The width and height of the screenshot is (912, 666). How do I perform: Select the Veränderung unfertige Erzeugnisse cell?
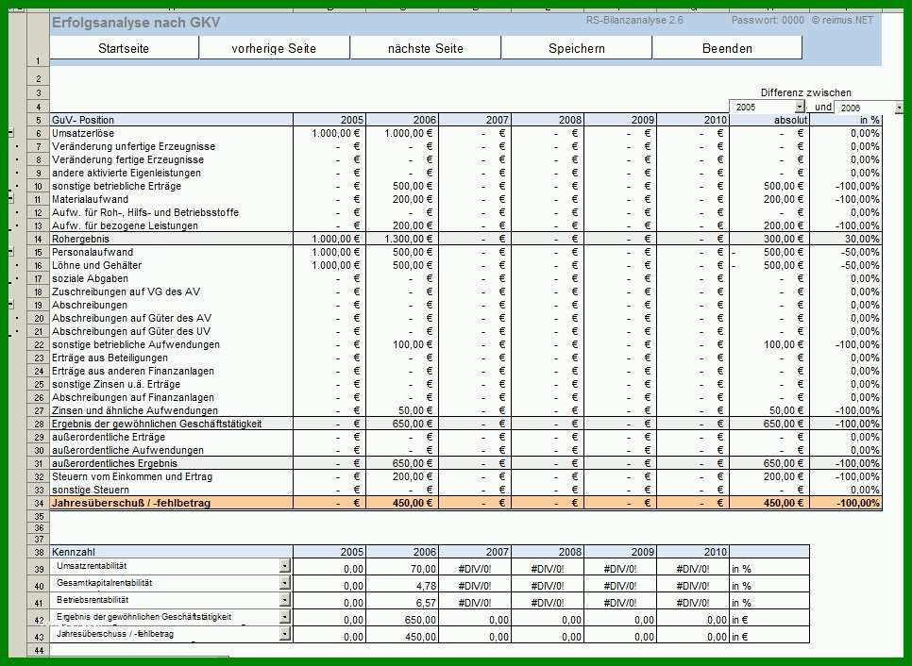[172, 146]
